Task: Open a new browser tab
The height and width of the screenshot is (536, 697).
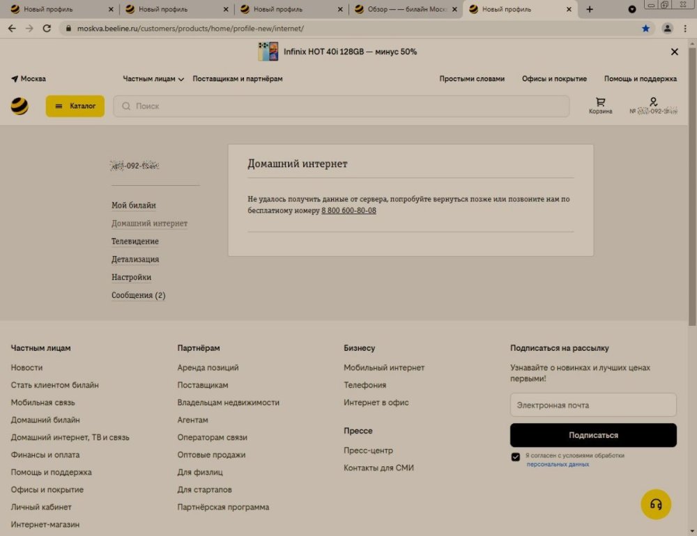Action: coord(590,9)
